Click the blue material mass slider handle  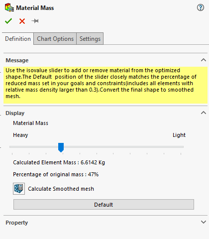[x=61, y=147]
